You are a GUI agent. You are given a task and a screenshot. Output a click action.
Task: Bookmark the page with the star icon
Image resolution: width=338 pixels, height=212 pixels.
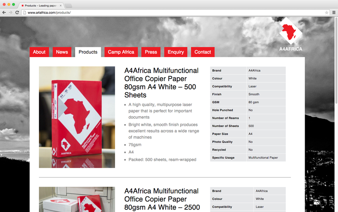click(327, 13)
